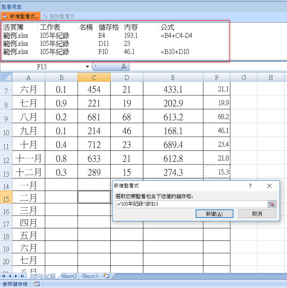Image resolution: width=287 pixels, height=288 pixels.
Task: Click the help question mark in dialog
Action: point(250,186)
